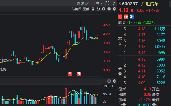This screenshot has height=106, width=171.
Task: Select stock code 600297
Action: coord(130,4)
